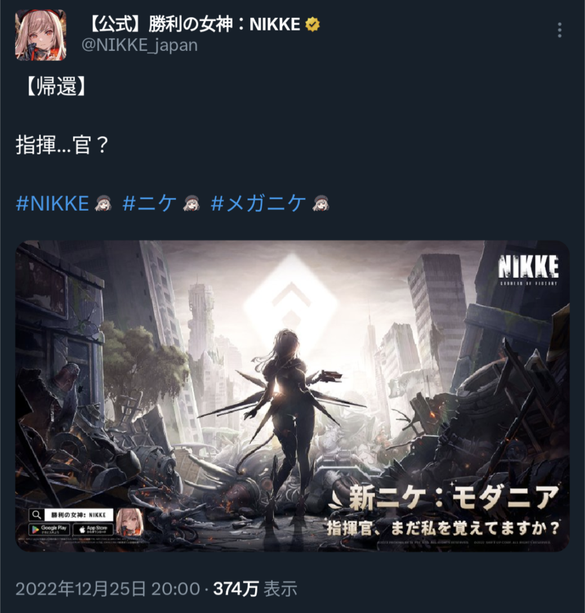Viewport: 585px width, 613px height.
Task: Click the gold verified badge
Action: pyautogui.click(x=313, y=25)
